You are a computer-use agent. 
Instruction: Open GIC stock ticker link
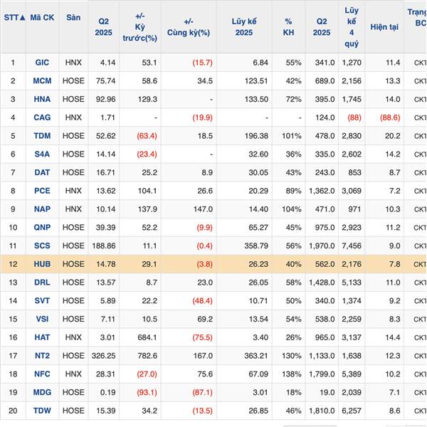pos(42,63)
